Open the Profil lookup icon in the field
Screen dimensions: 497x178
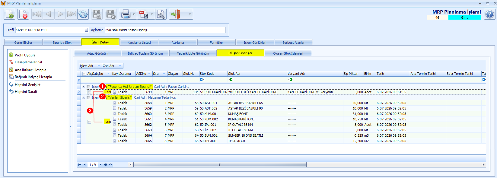[86, 30]
